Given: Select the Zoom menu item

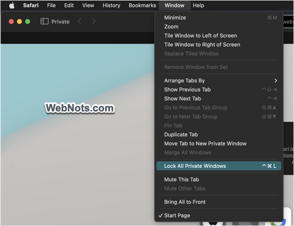Looking at the screenshot, I should pos(218,27).
